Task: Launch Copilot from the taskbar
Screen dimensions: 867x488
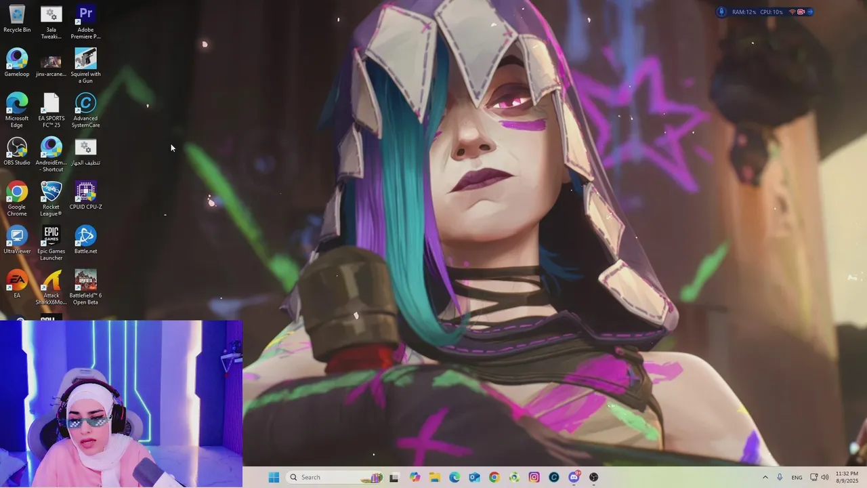Action: tap(415, 477)
